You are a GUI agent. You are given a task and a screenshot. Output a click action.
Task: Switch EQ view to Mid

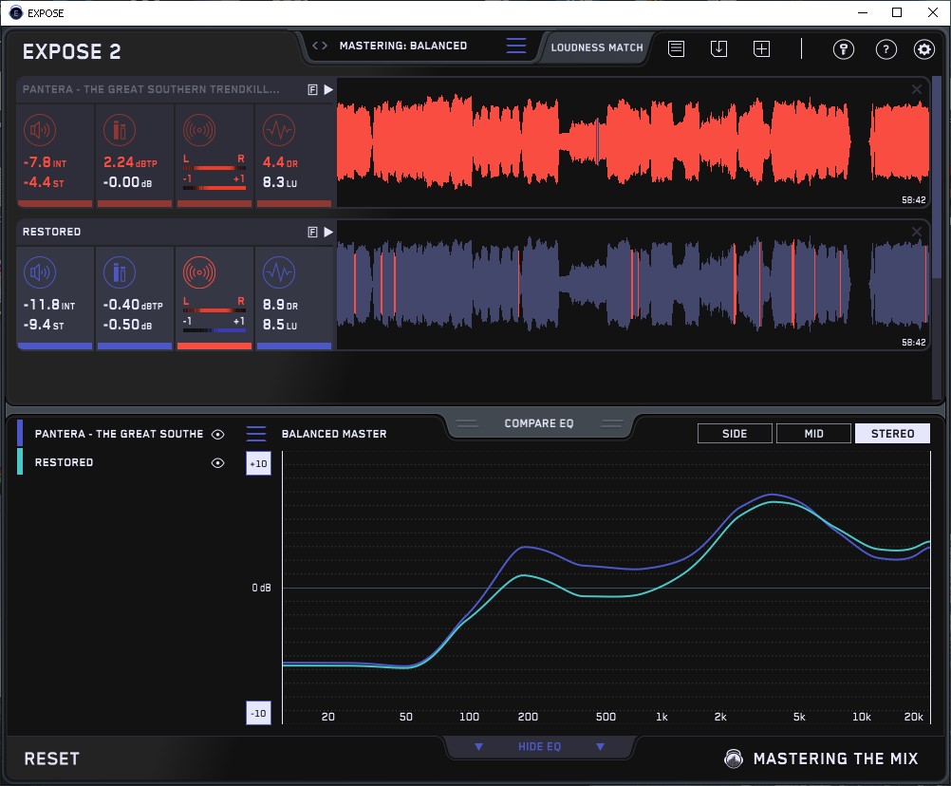[x=813, y=434]
